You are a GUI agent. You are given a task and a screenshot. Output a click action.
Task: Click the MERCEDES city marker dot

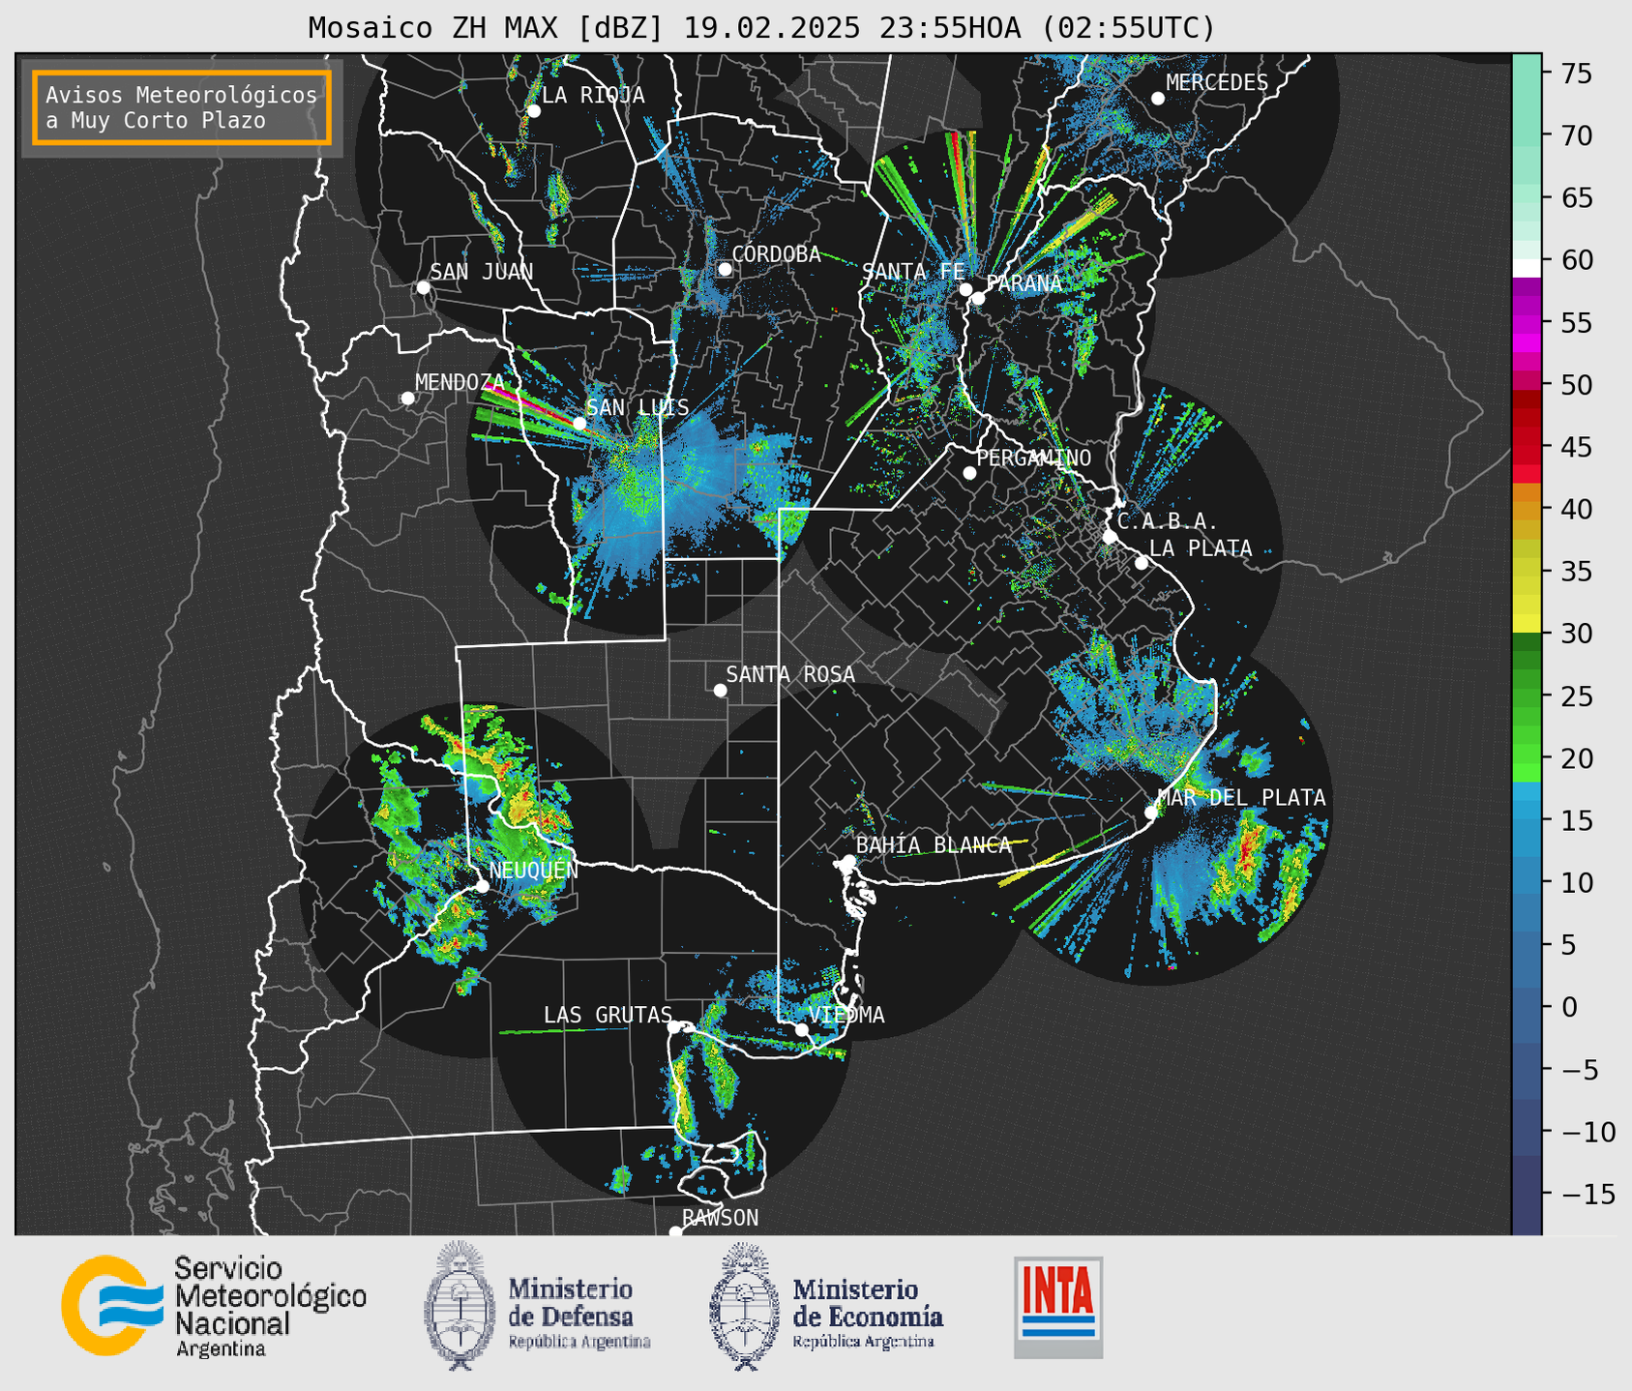pyautogui.click(x=1158, y=99)
